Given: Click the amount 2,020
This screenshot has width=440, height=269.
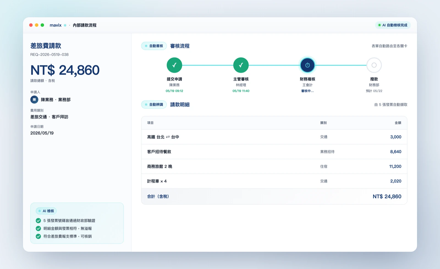Looking at the screenshot, I should (x=396, y=181).
